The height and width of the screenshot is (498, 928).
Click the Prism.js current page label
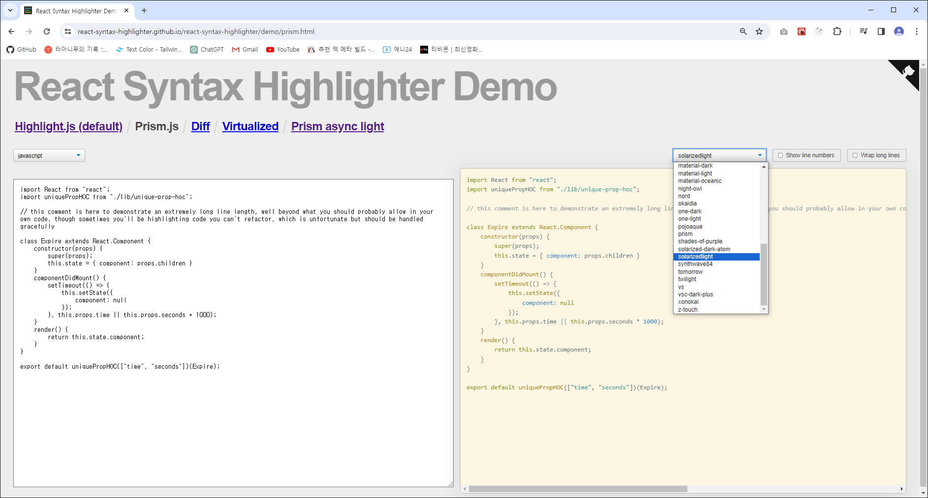pyautogui.click(x=156, y=126)
